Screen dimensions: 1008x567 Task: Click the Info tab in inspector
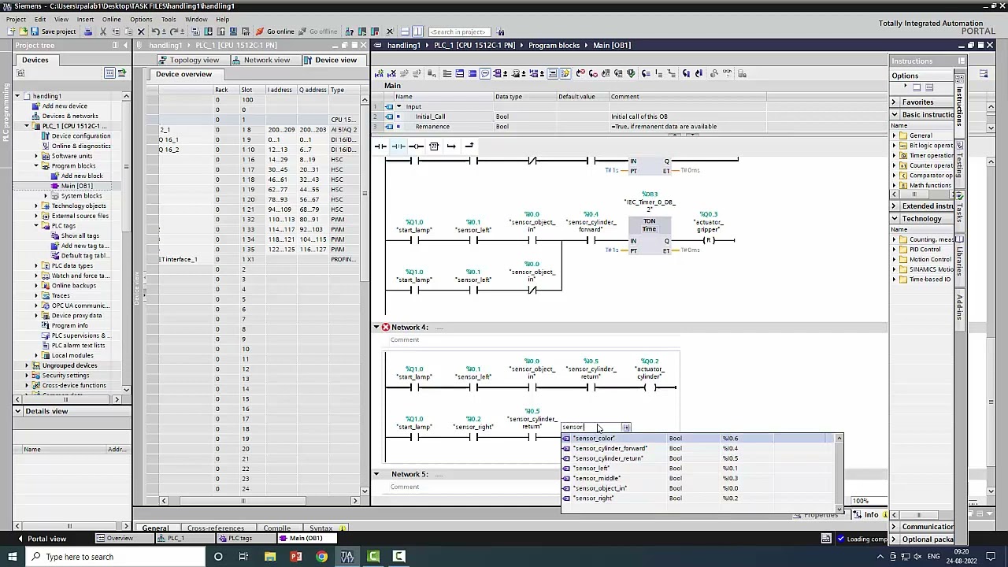[871, 515]
